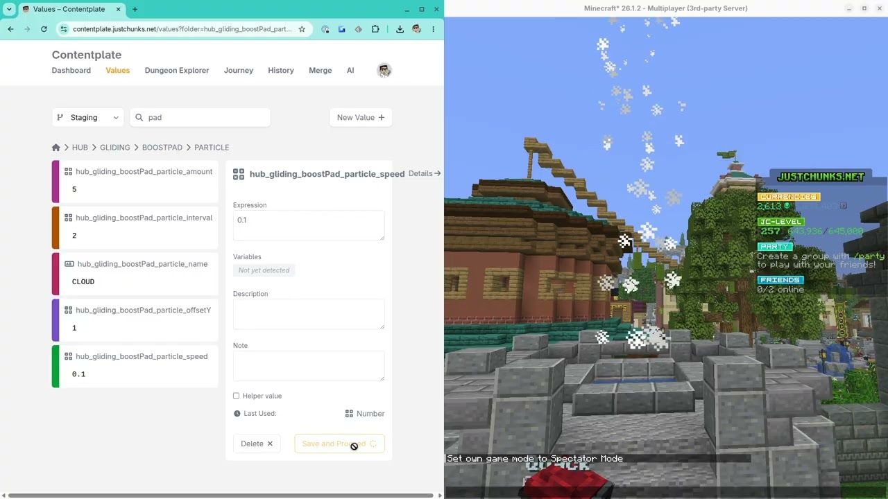Click the Expression text area

[309, 225]
